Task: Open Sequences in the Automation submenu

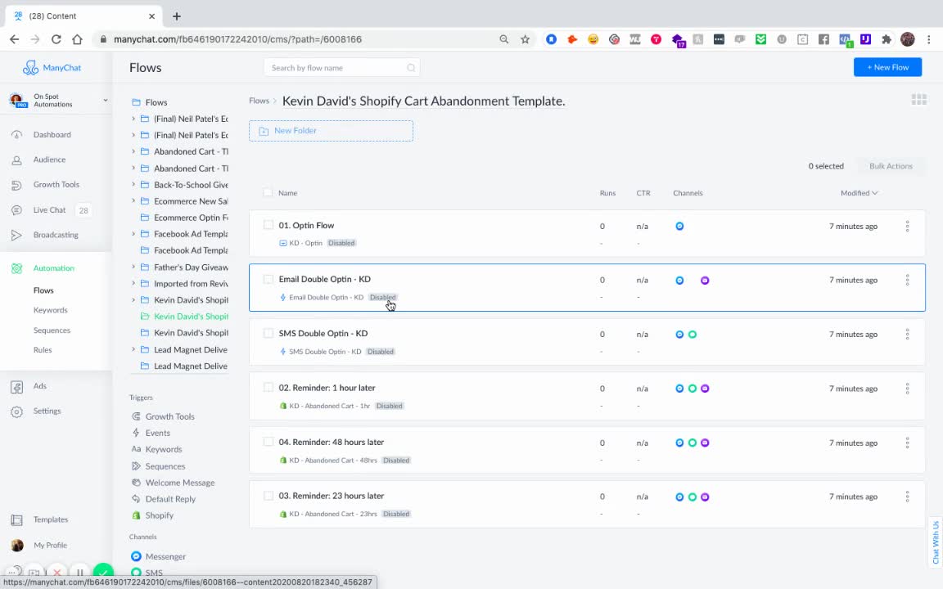Action: pyautogui.click(x=52, y=330)
